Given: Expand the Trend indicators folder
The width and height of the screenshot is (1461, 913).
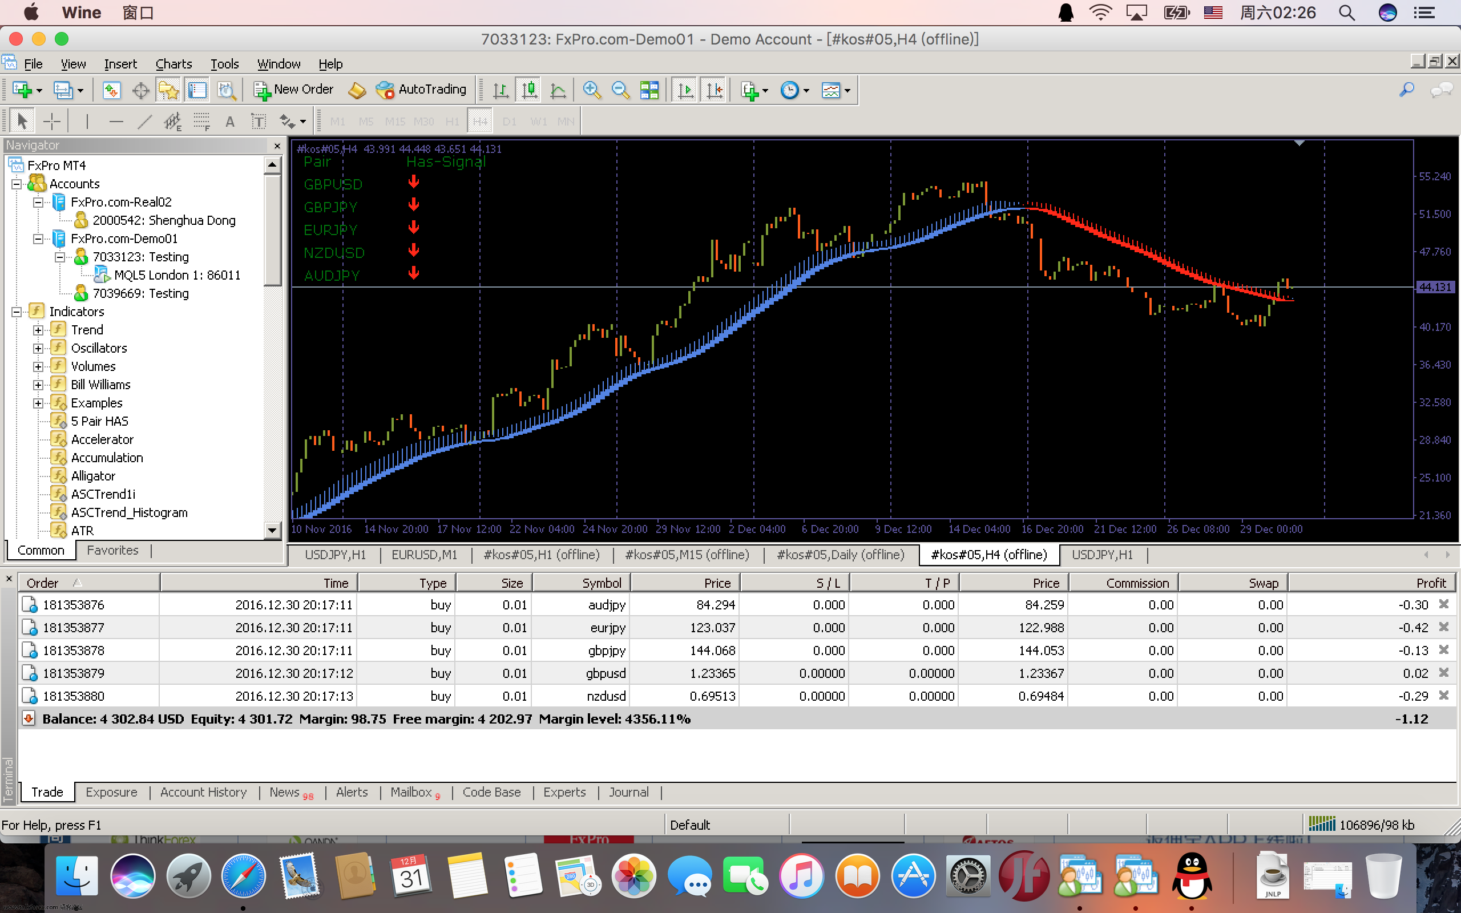Looking at the screenshot, I should point(39,330).
